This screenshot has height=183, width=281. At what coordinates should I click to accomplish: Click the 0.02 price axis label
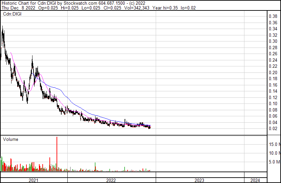(x=273, y=128)
